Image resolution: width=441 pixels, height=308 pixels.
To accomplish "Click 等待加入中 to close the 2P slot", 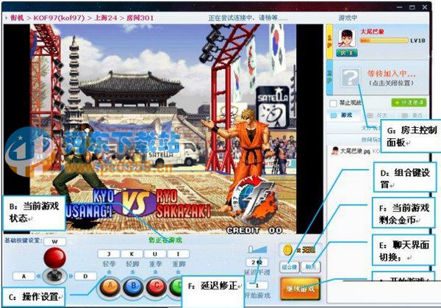I will pos(392,74).
